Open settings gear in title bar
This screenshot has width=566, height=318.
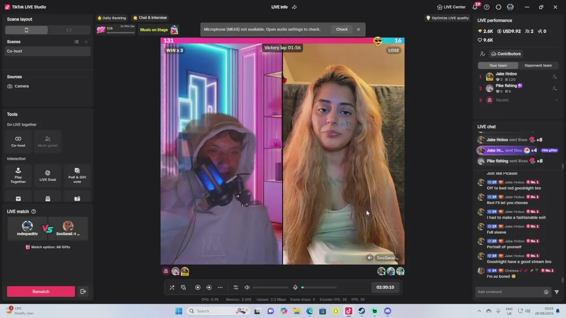(x=498, y=7)
